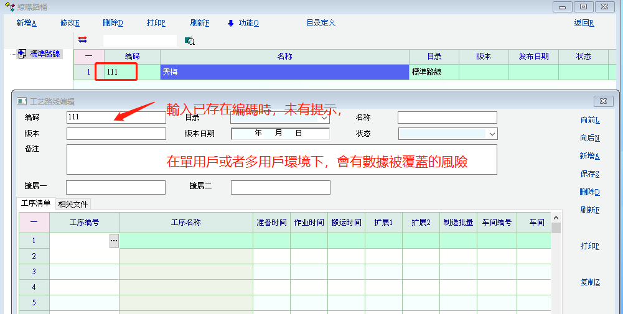Click the 保存S button in the dialog
This screenshot has height=314, width=623.
coord(589,174)
